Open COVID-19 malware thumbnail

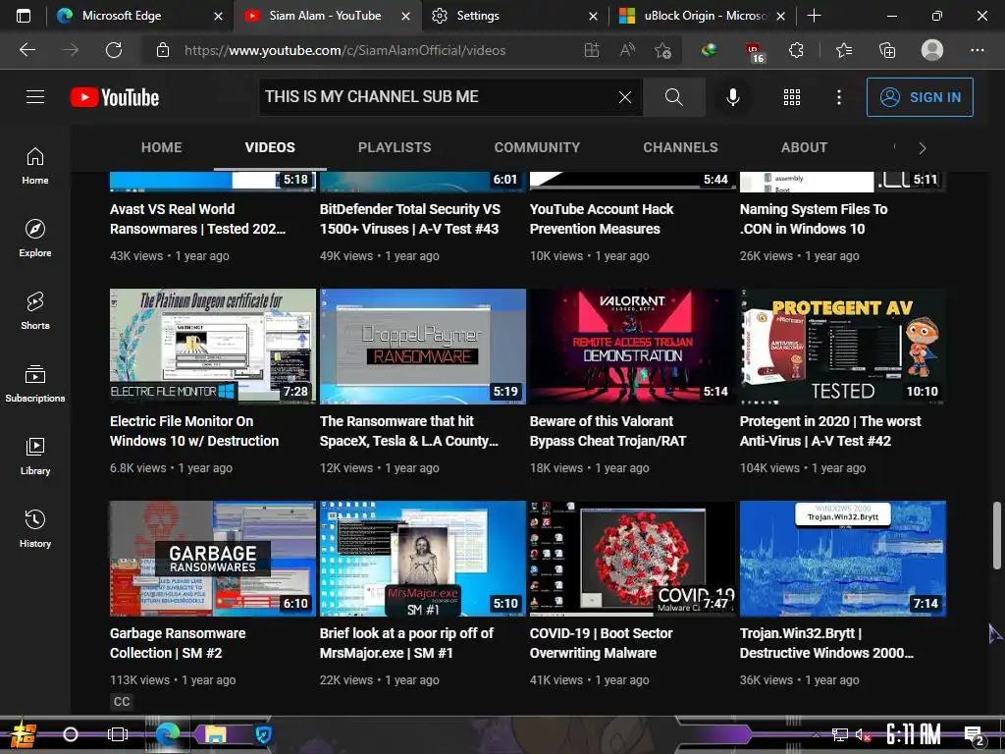pos(633,559)
